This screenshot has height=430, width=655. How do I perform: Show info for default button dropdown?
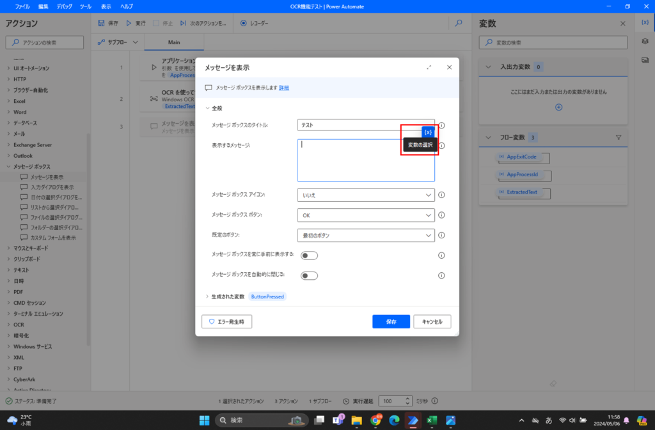tap(441, 235)
